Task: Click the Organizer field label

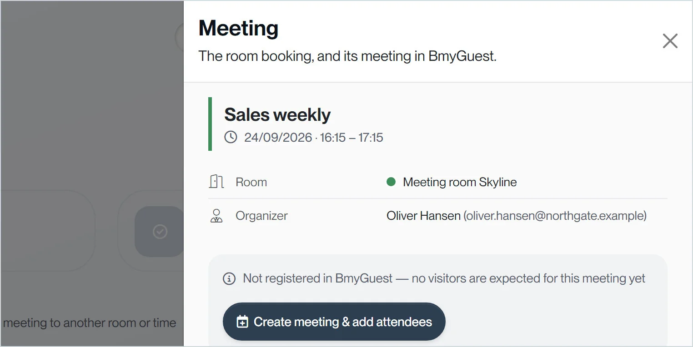Action: coord(261,216)
